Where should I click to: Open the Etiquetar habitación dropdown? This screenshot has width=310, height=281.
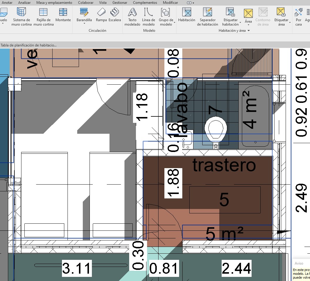pyautogui.click(x=240, y=23)
